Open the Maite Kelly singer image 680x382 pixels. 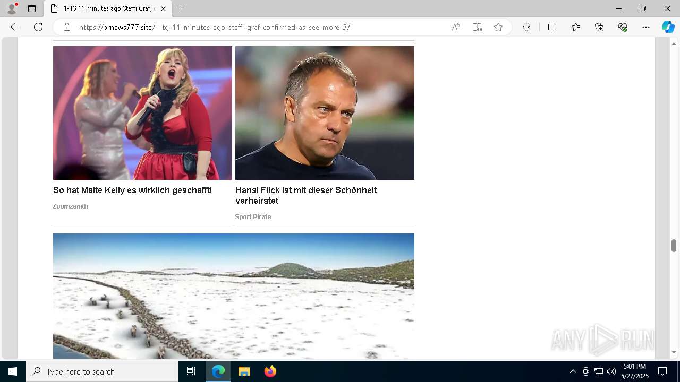coord(142,113)
